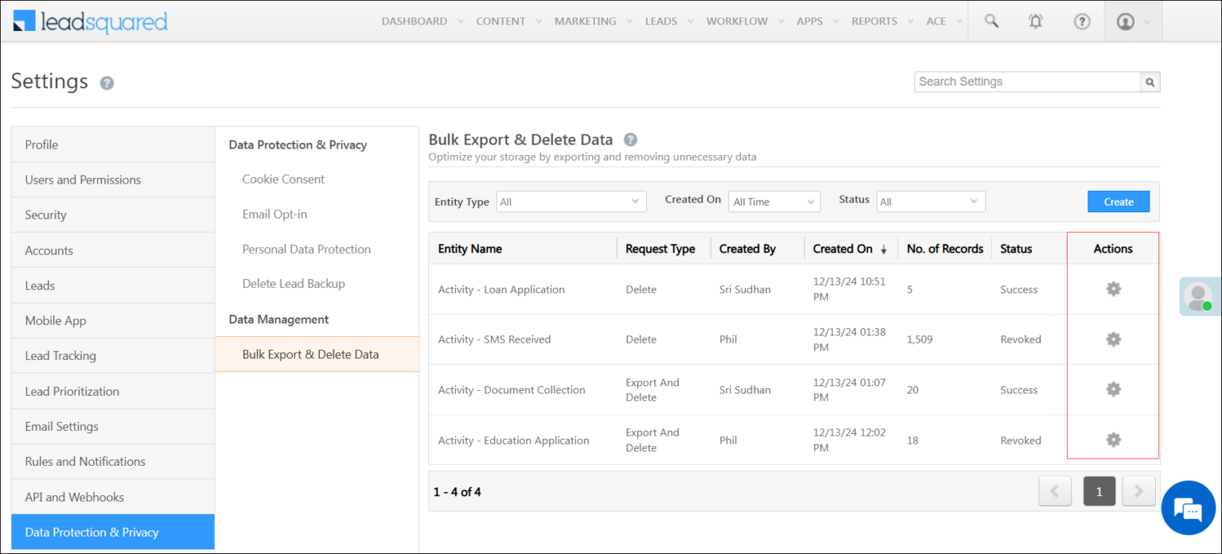Select Users and Permissions in the sidebar

click(x=83, y=180)
